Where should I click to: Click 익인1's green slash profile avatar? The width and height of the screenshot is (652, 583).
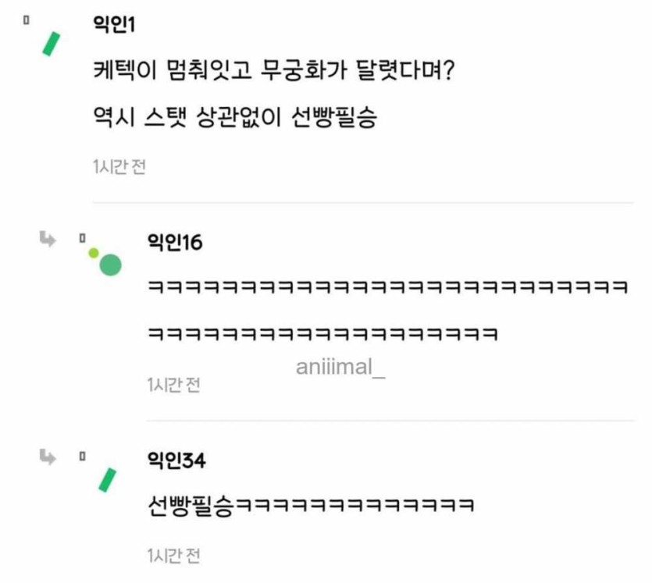point(52,44)
